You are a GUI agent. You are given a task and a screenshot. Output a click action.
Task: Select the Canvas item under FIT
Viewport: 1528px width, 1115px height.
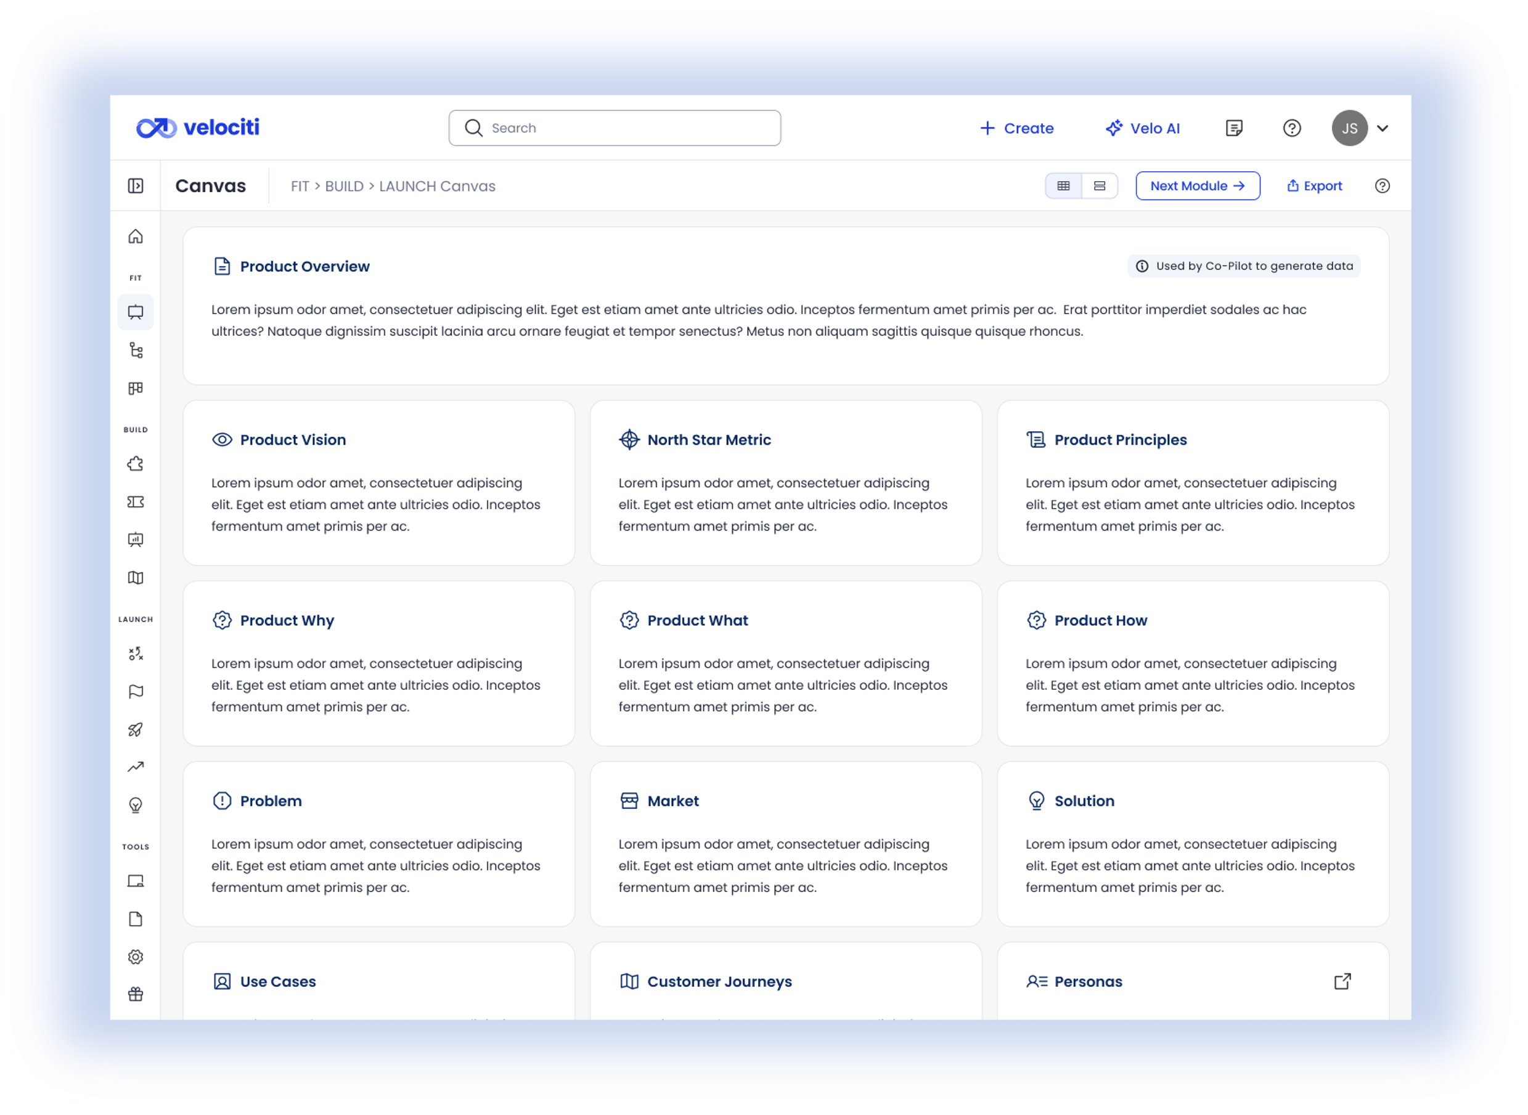[x=136, y=312]
